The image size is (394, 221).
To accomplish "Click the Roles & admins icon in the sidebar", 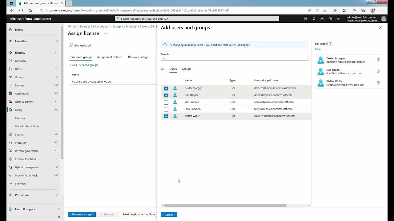I will 10,102.
